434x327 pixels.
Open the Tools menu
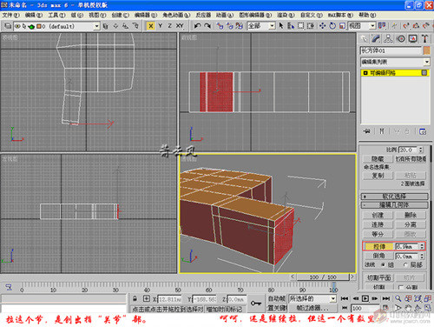coord(56,15)
